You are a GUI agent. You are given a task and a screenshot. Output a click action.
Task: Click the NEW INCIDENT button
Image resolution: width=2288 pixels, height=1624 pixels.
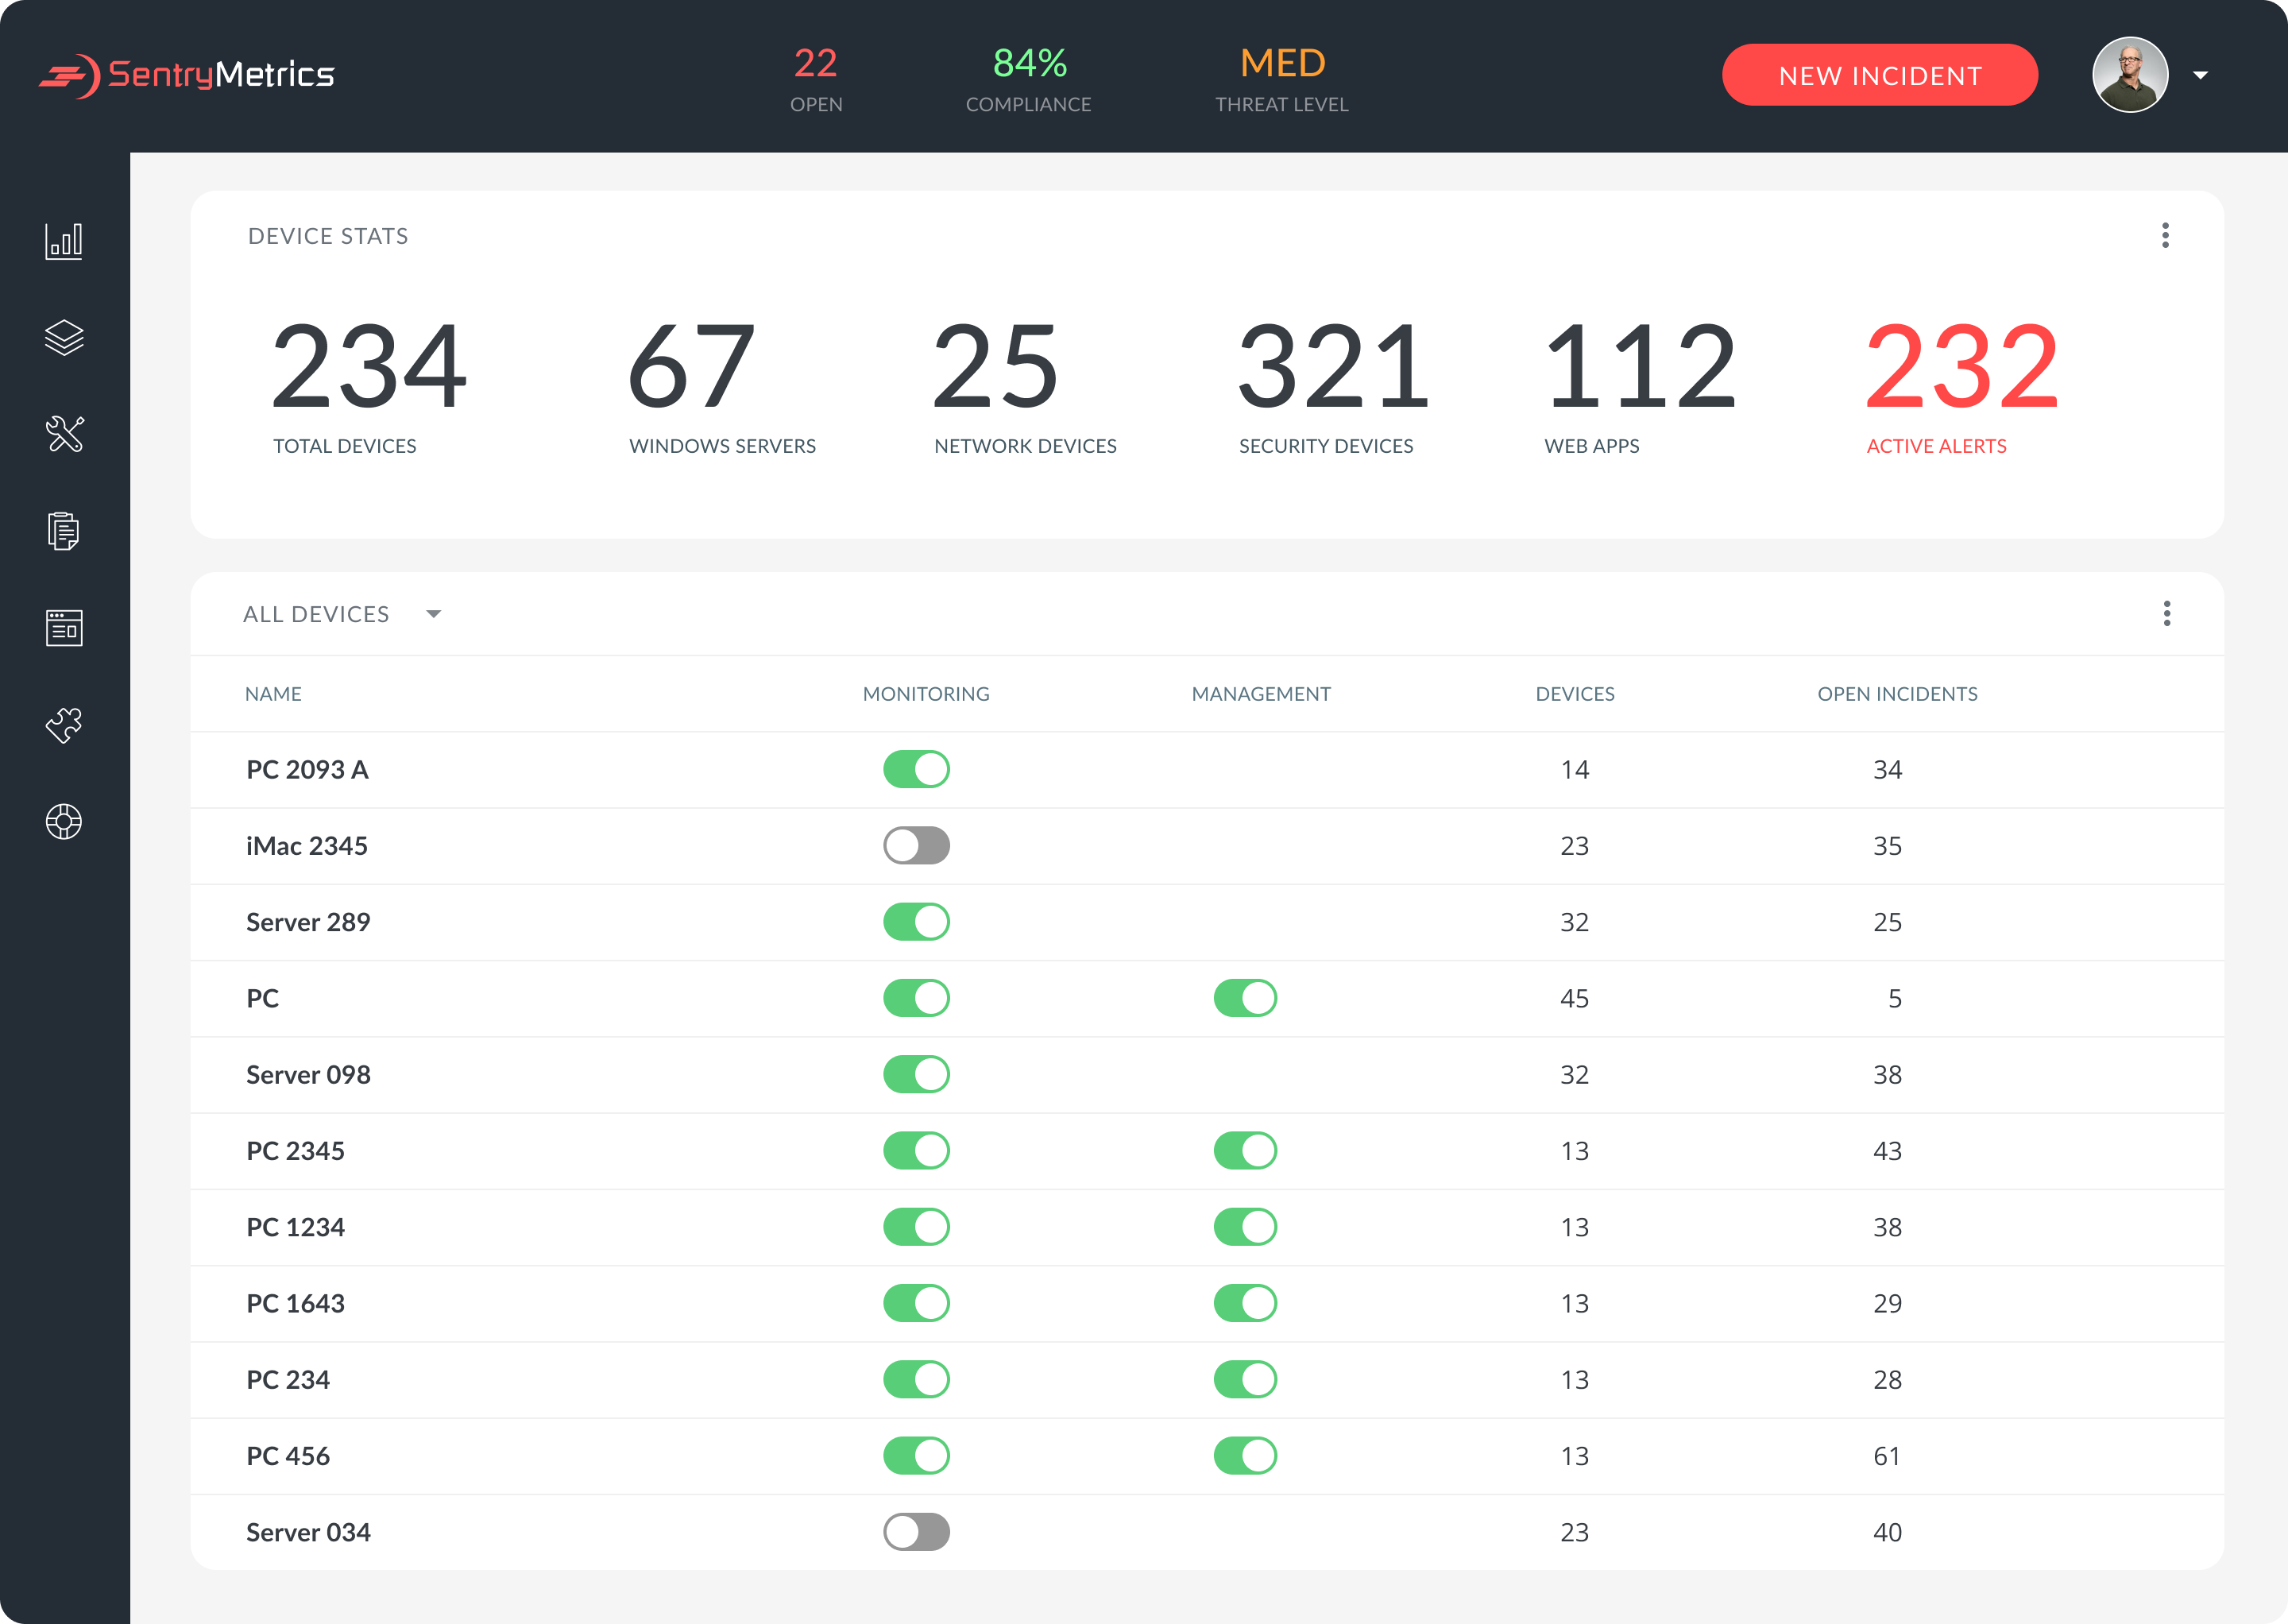[x=1880, y=74]
